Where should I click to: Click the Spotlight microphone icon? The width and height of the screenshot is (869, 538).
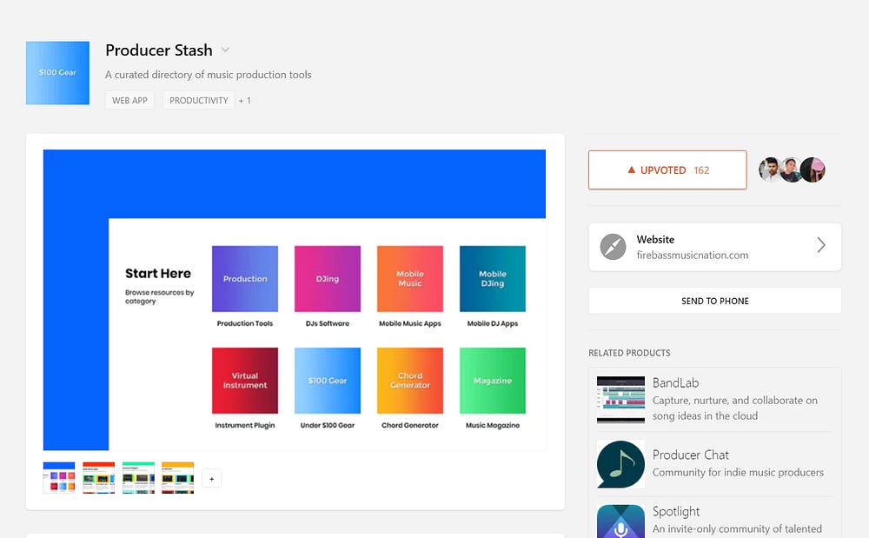(620, 521)
